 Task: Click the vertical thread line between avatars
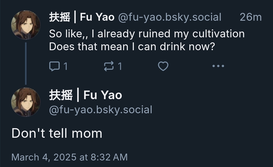(x=26, y=63)
